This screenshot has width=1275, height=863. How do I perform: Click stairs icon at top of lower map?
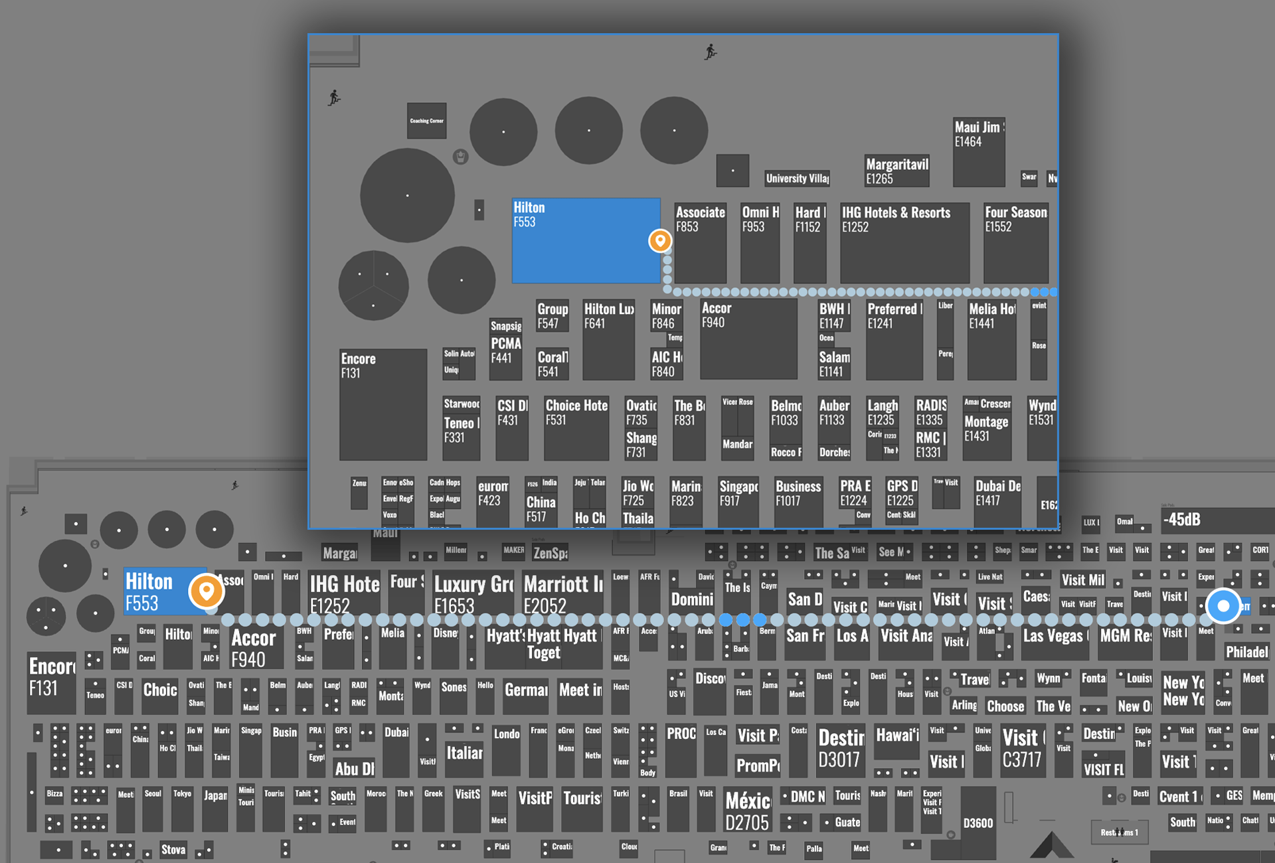tap(235, 485)
